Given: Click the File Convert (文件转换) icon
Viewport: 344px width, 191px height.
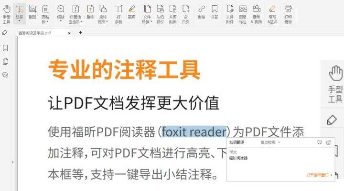Looking at the screenshot, I should (x=147, y=9).
